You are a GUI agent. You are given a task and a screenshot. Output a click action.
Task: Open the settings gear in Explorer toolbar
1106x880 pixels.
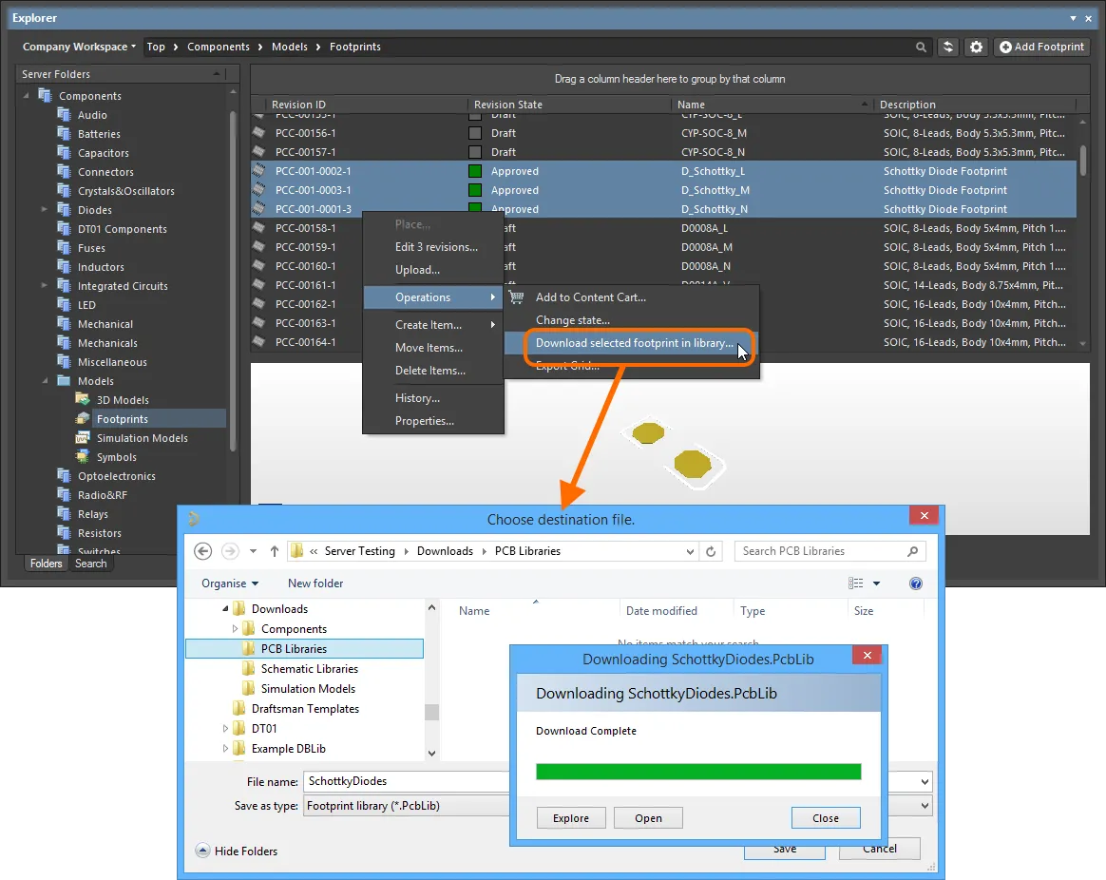(976, 47)
